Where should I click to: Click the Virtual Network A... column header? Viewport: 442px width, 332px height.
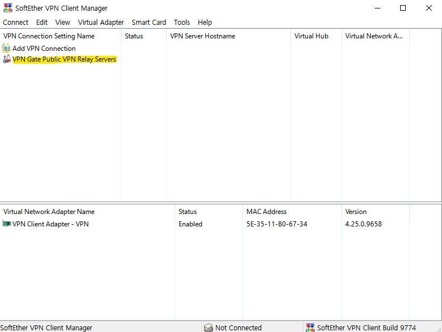[375, 36]
